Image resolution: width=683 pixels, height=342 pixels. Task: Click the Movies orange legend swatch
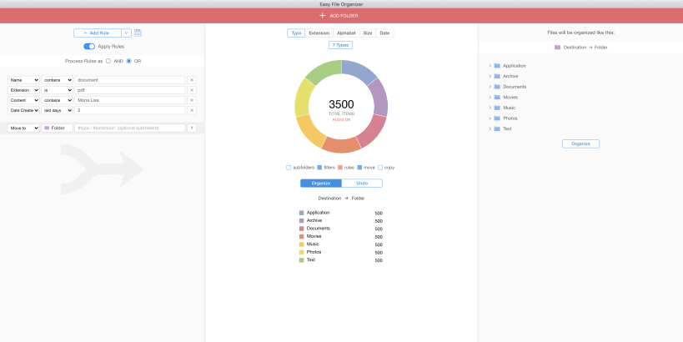301,237
